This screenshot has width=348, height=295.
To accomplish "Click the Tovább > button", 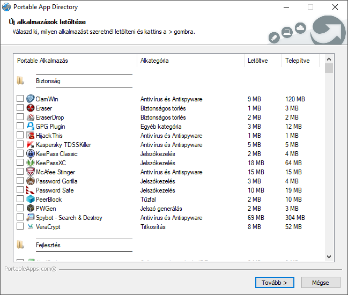I will pyautogui.click(x=275, y=282).
